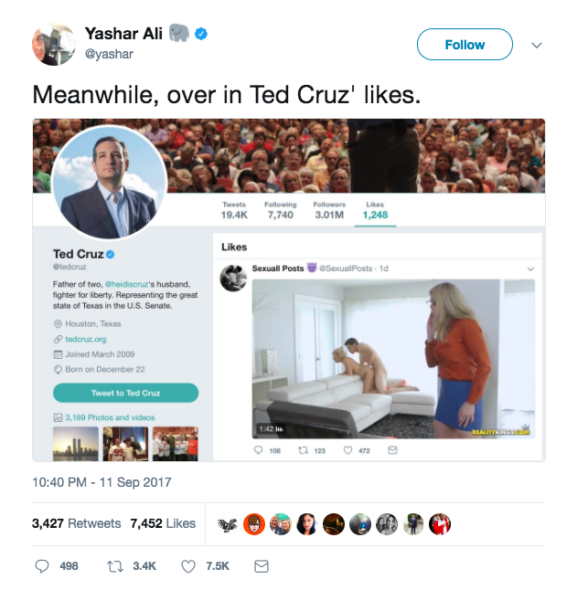This screenshot has height=590, width=577.
Task: Share tweet via the envelope message icon
Action: pos(262,566)
